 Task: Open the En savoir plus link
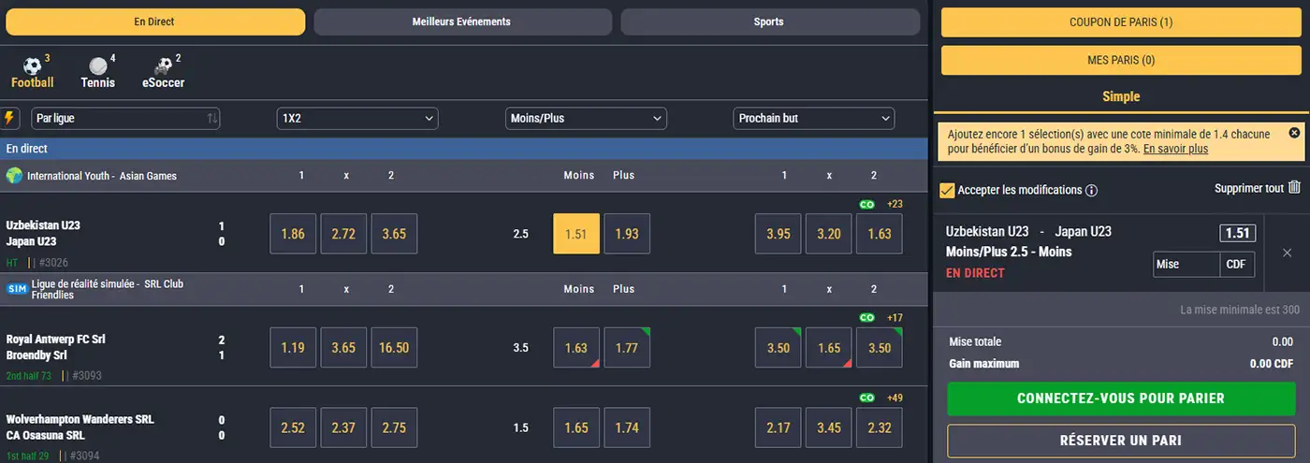[1175, 149]
